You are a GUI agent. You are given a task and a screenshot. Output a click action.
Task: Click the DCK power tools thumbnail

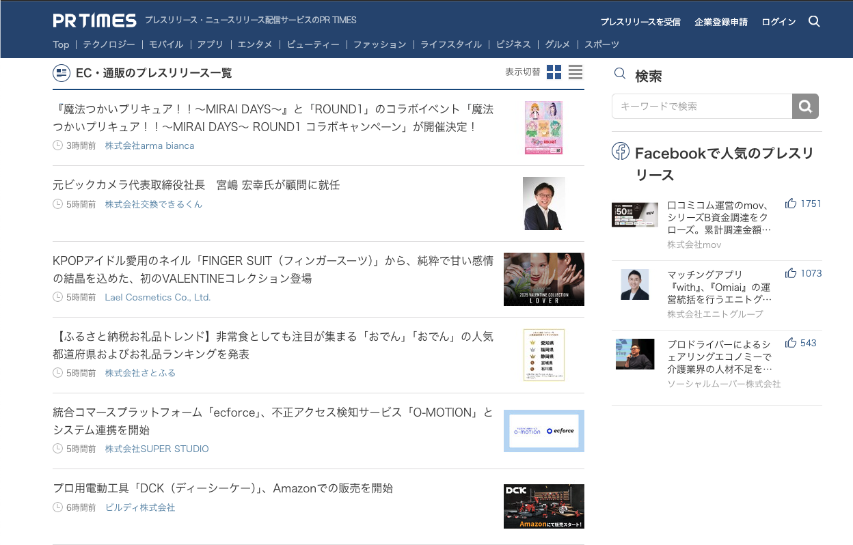(544, 507)
